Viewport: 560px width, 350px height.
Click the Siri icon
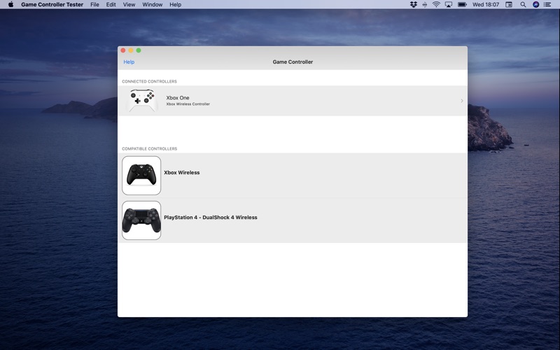pyautogui.click(x=535, y=4)
